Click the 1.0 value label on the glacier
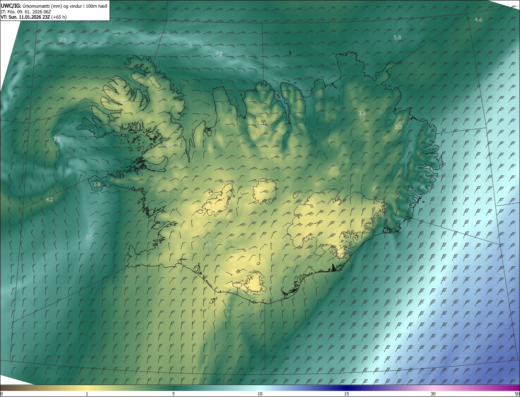Viewport: 520px width, 397px height. (258, 192)
